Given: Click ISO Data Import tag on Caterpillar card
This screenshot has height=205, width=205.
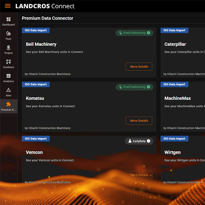Looking at the screenshot, I should tap(174, 30).
